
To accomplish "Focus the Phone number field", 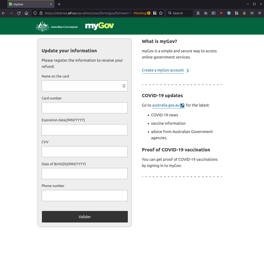I will [85, 196].
